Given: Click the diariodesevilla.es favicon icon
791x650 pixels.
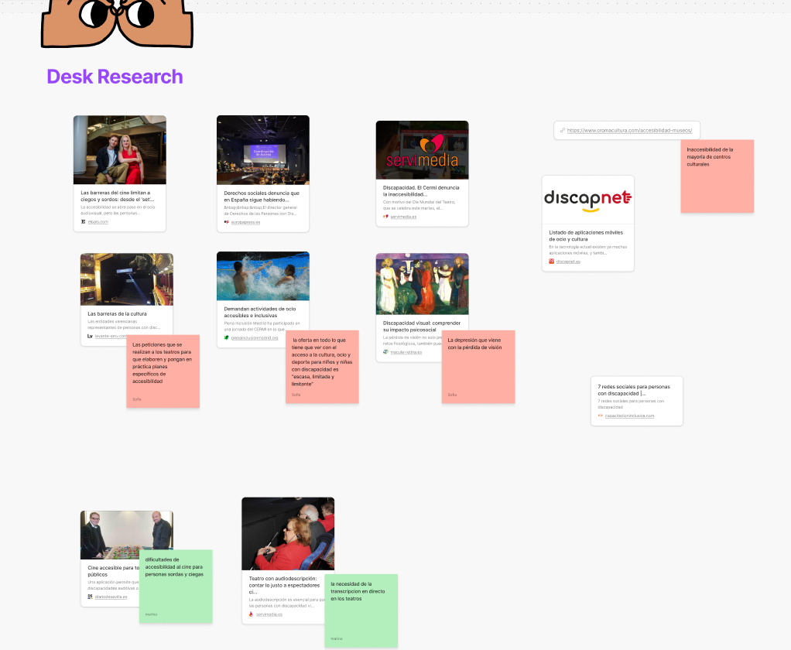Looking at the screenshot, I should [x=91, y=597].
